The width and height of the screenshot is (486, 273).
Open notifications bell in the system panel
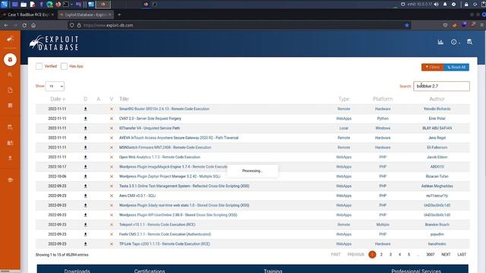pos(445,5)
